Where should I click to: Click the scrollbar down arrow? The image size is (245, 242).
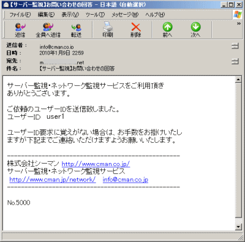[238, 227]
